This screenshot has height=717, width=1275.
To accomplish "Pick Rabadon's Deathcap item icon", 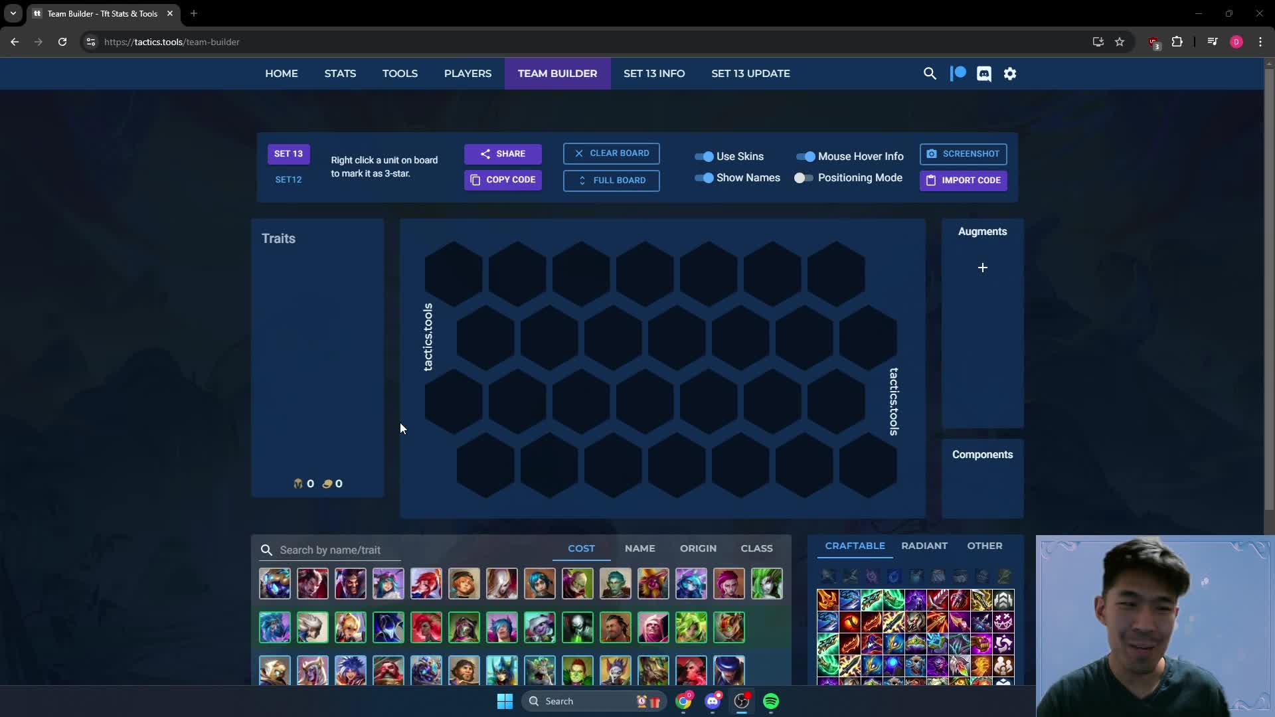I will pyautogui.click(x=872, y=644).
